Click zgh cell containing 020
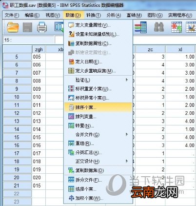Image resolution: width=196 pixels, height=206 pixels. click(x=39, y=178)
